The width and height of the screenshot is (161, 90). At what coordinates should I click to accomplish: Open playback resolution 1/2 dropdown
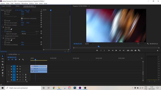(x=141, y=44)
